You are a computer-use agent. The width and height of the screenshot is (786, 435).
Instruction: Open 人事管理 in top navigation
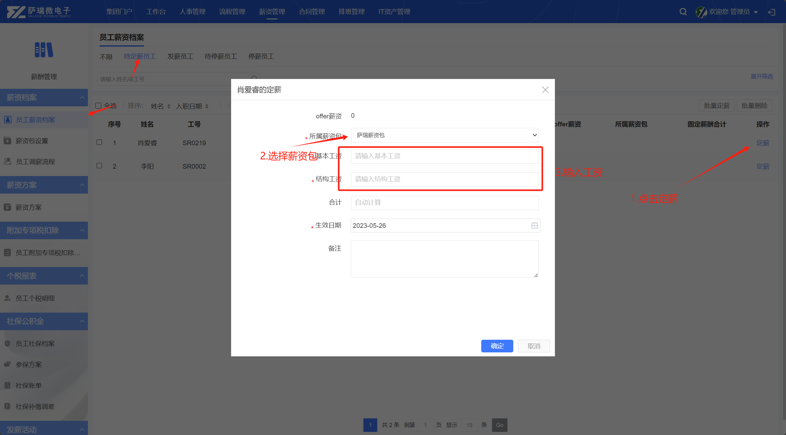192,12
